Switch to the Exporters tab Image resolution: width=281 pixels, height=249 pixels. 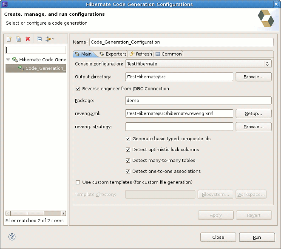pos(113,54)
